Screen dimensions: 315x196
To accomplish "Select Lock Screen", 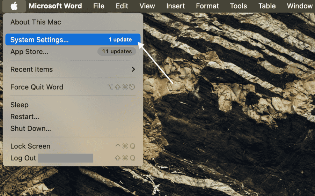I will pos(73,146).
